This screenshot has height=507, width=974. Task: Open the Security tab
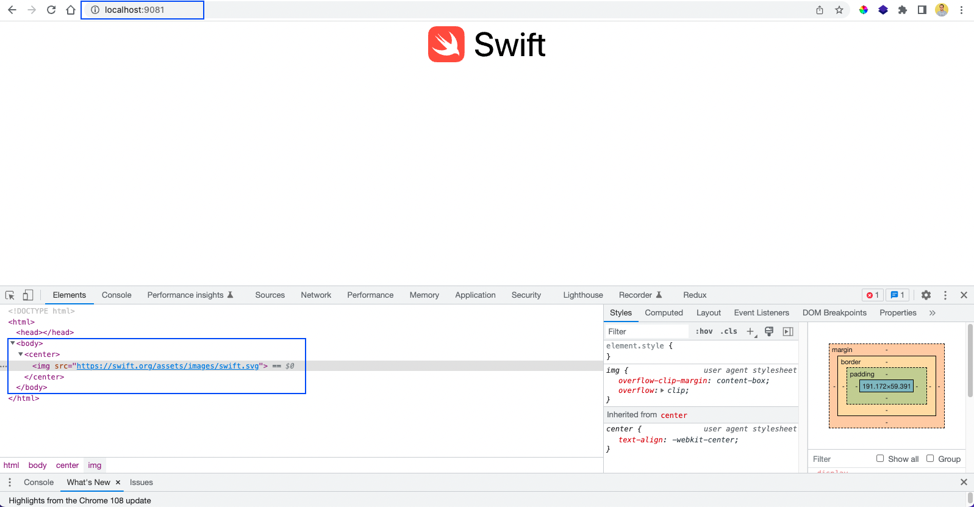(x=526, y=295)
